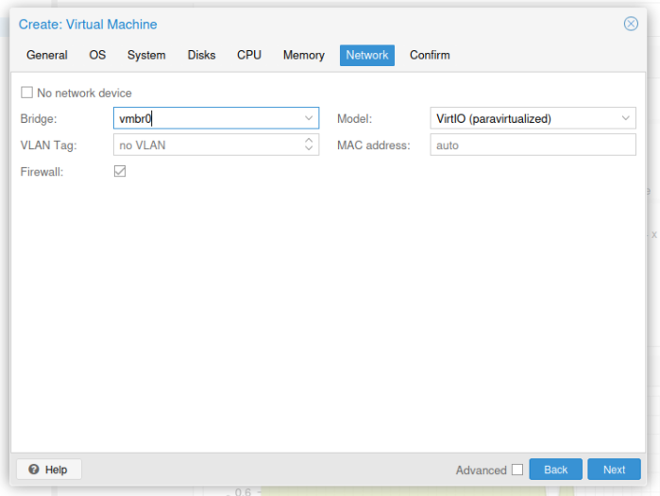The width and height of the screenshot is (660, 496).
Task: Proceed with the Next button
Action: coord(614,469)
